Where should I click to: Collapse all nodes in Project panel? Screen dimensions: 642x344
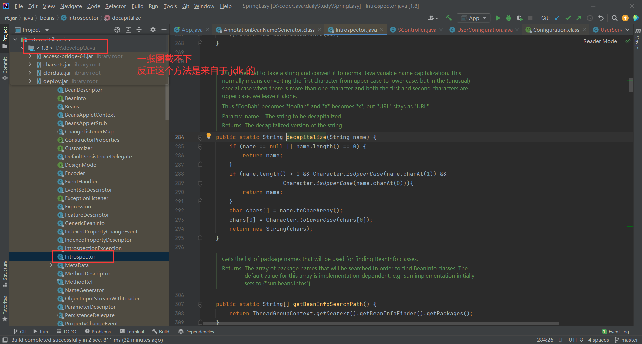(139, 30)
